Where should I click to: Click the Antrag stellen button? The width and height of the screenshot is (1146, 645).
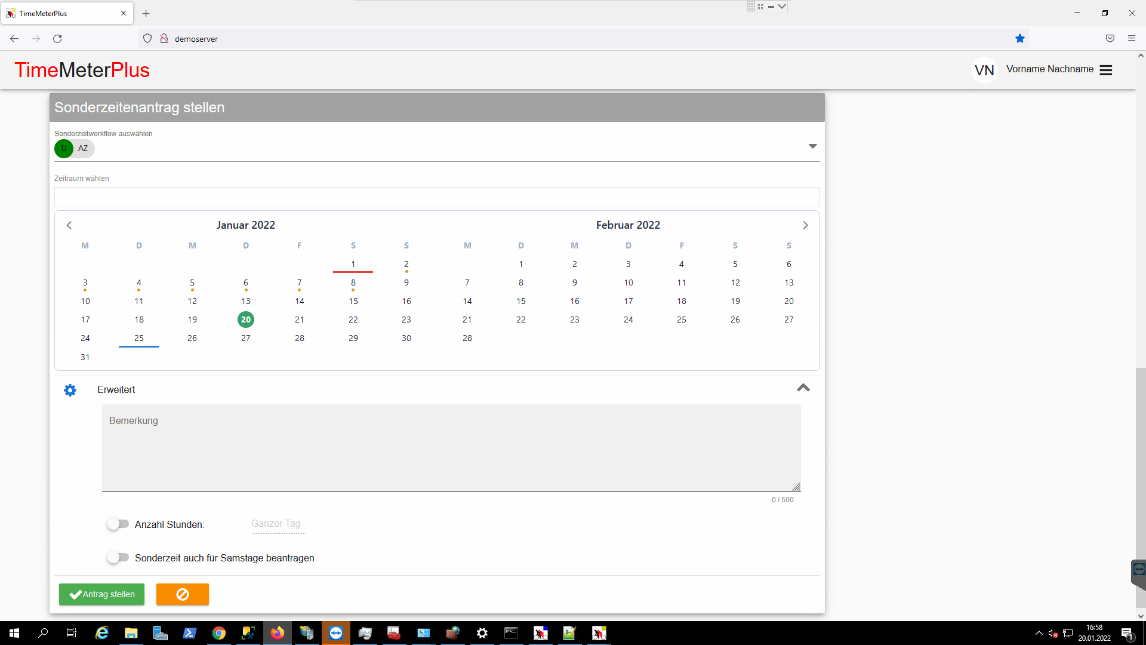pos(101,594)
